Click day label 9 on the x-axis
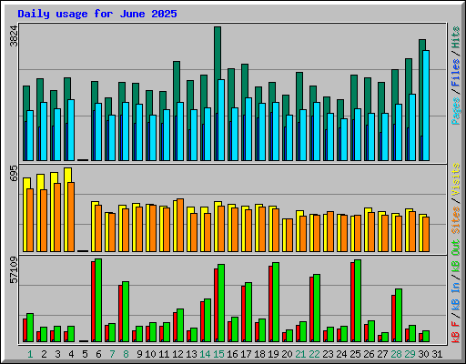The width and height of the screenshot is (466, 364). (139, 354)
